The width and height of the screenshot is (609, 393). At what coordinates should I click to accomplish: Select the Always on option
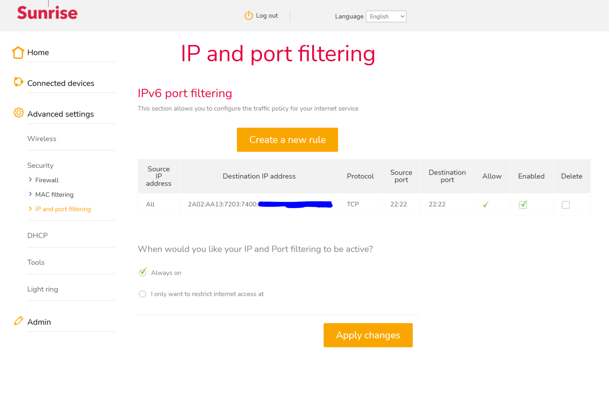143,273
